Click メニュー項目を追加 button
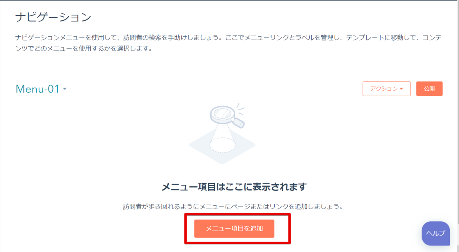The image size is (459, 252). coord(234,229)
